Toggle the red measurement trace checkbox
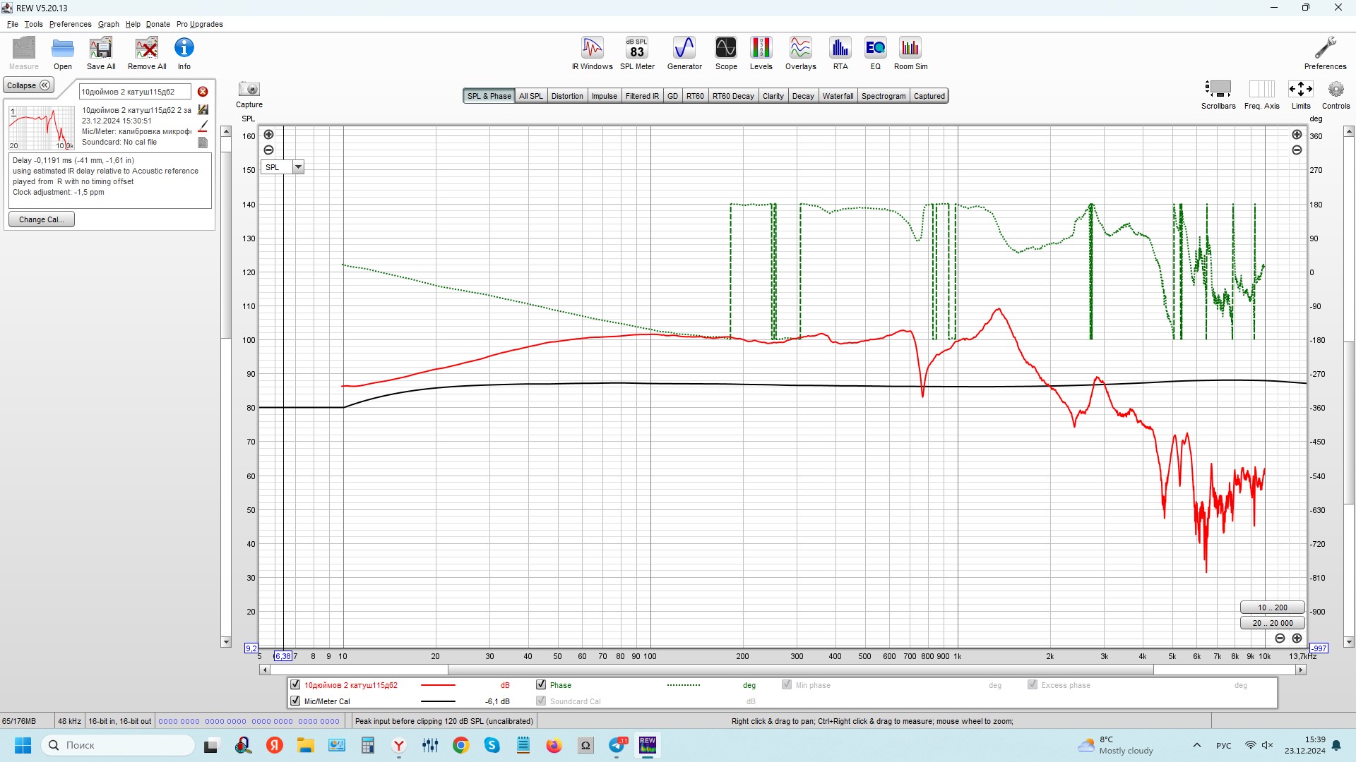The height and width of the screenshot is (762, 1356). point(295,684)
